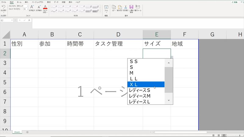Choose XL from the size list
The height and width of the screenshot is (137, 244).
tap(146, 84)
